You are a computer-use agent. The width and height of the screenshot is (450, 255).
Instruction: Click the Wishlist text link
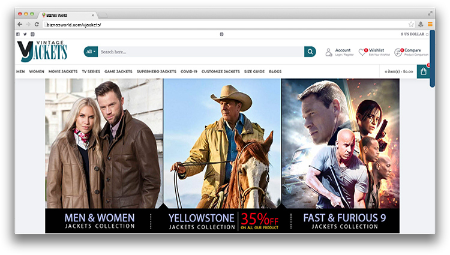pos(376,50)
